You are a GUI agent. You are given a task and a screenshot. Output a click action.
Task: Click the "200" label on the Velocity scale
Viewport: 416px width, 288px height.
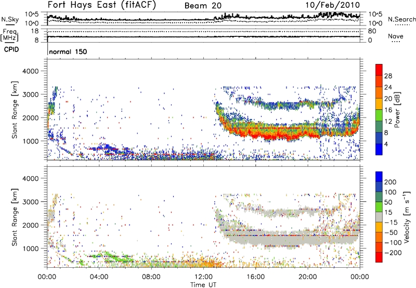[x=391, y=182]
